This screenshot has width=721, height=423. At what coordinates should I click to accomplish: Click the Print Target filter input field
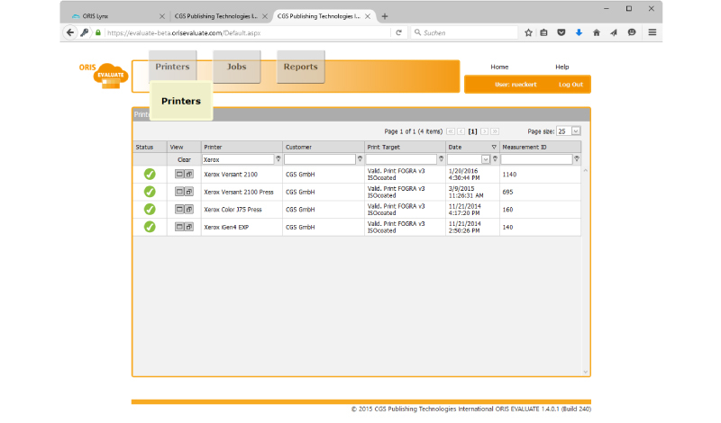[401, 159]
